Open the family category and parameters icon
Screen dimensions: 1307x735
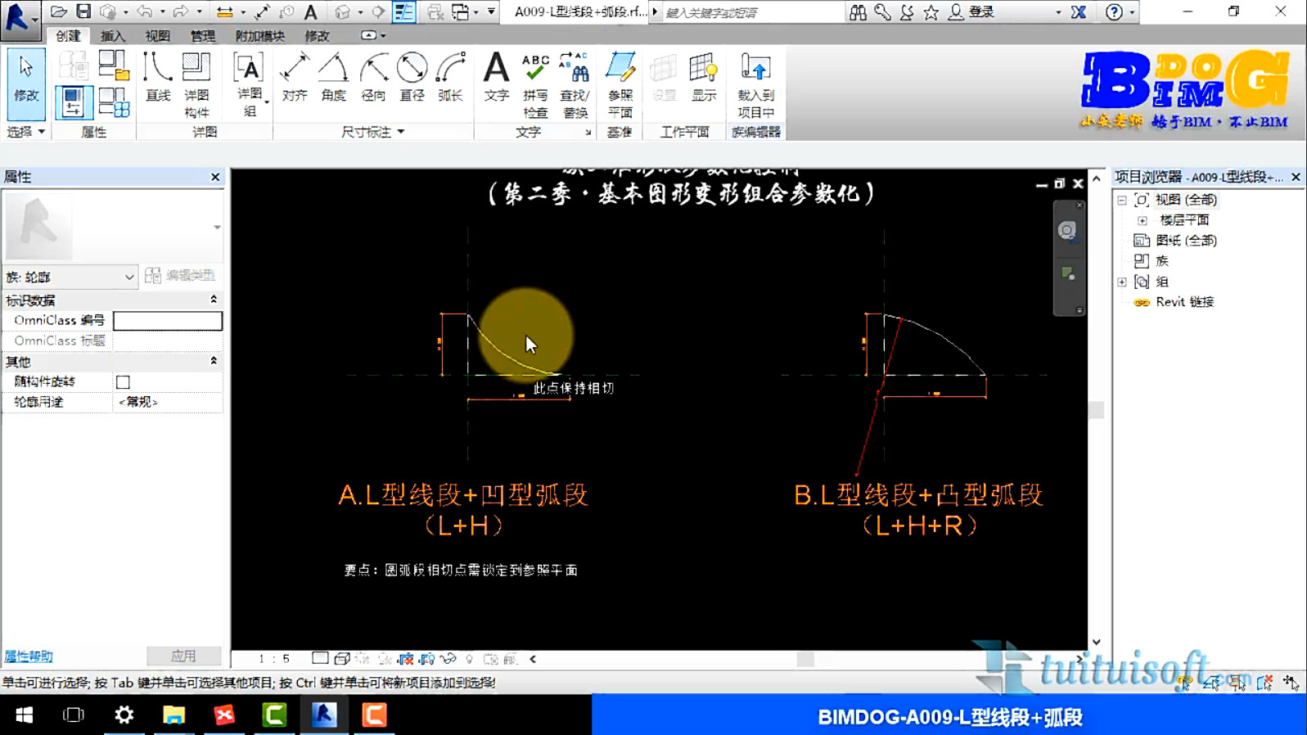pos(114,65)
